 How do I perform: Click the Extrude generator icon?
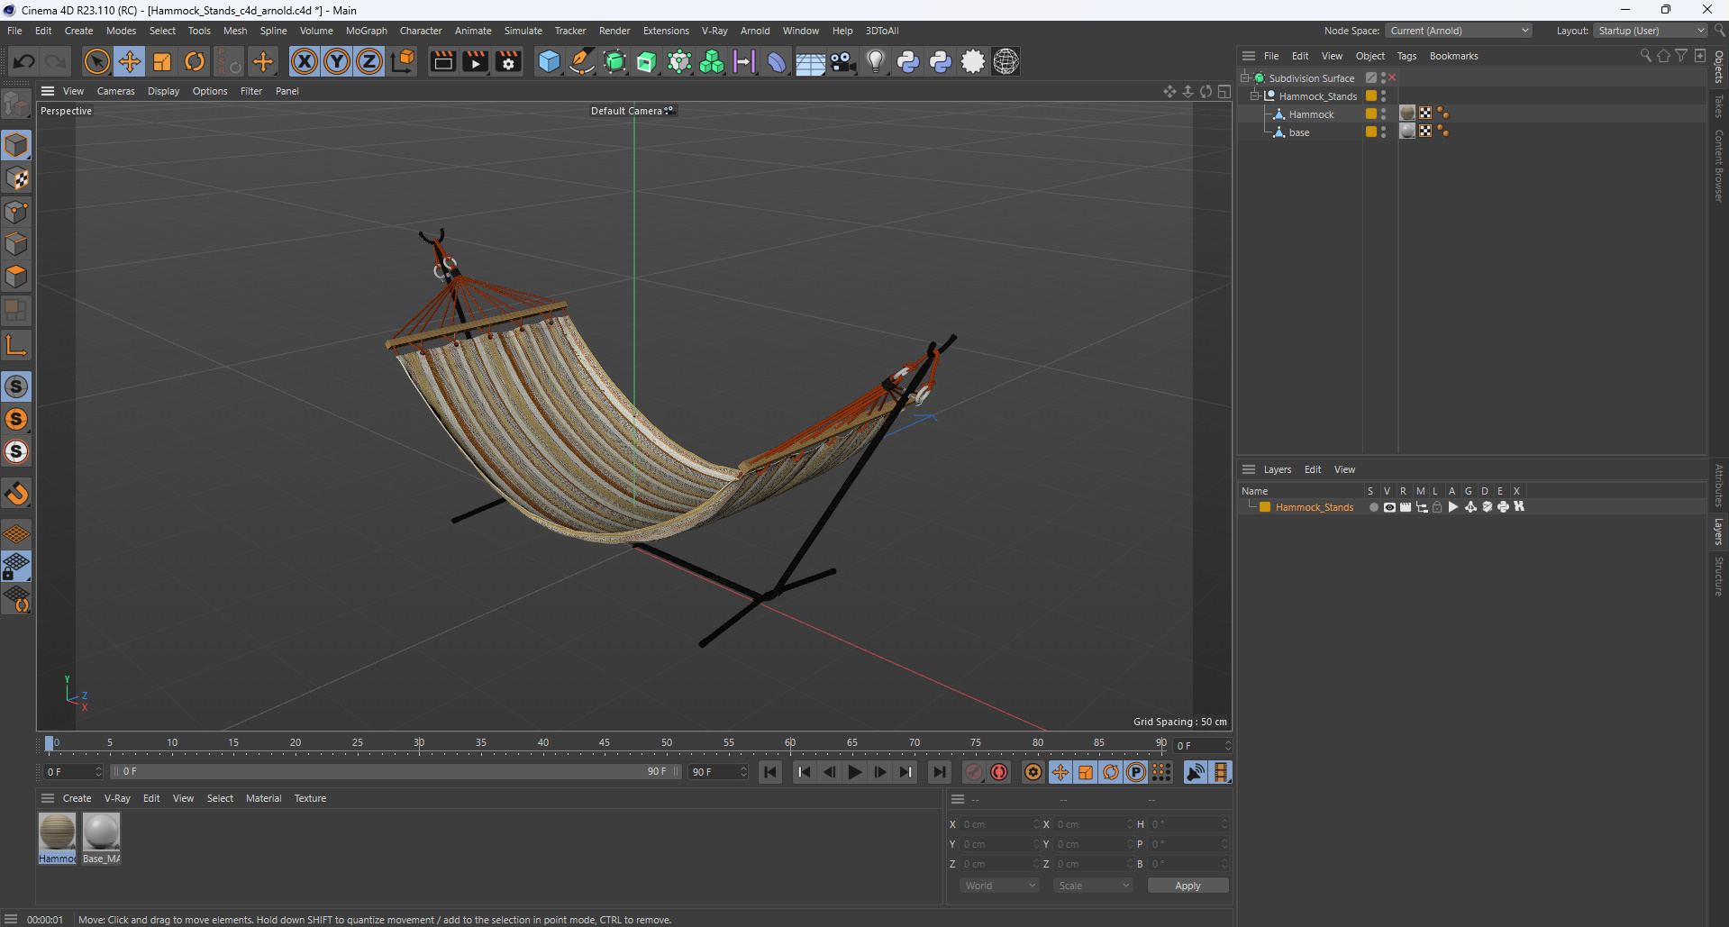click(647, 61)
